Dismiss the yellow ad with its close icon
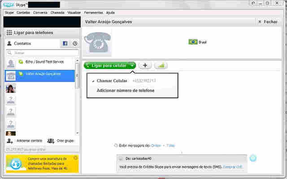287x179 pixels. click(x=75, y=158)
